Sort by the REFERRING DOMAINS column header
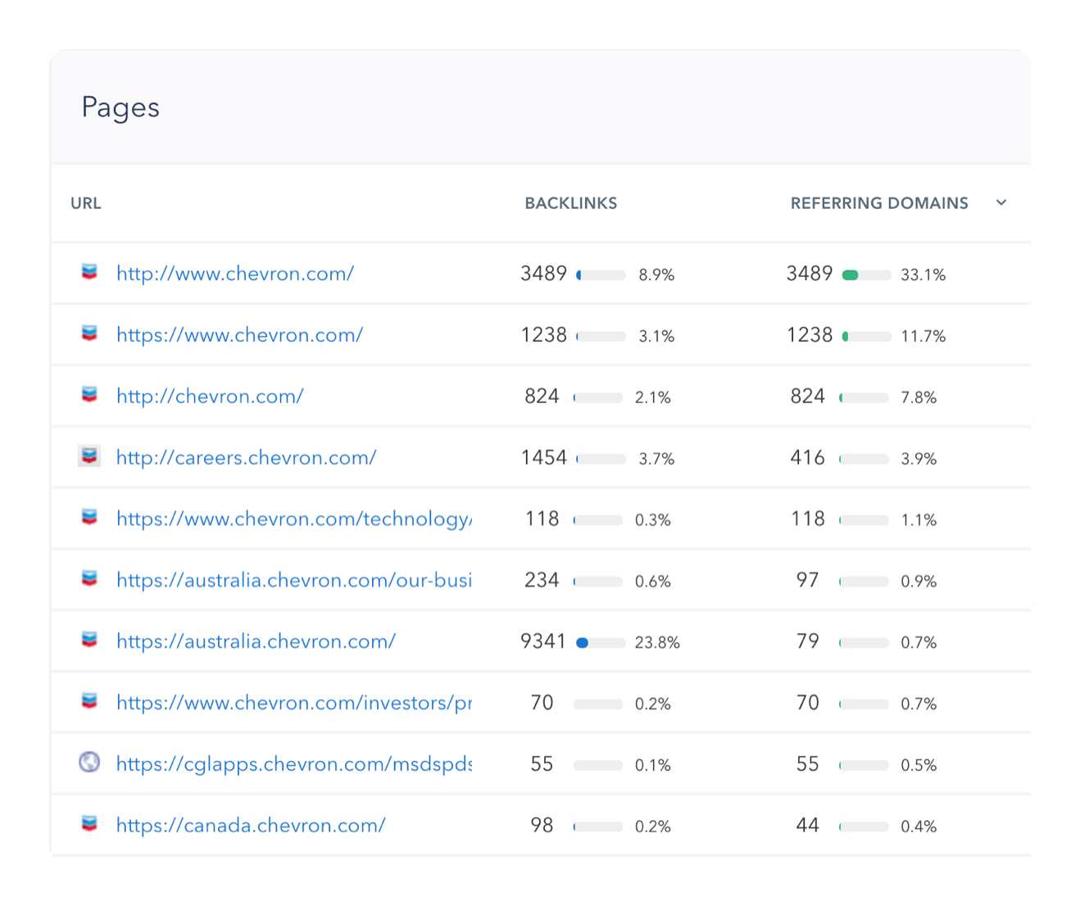Screen dimensions: 1080x911 (879, 203)
